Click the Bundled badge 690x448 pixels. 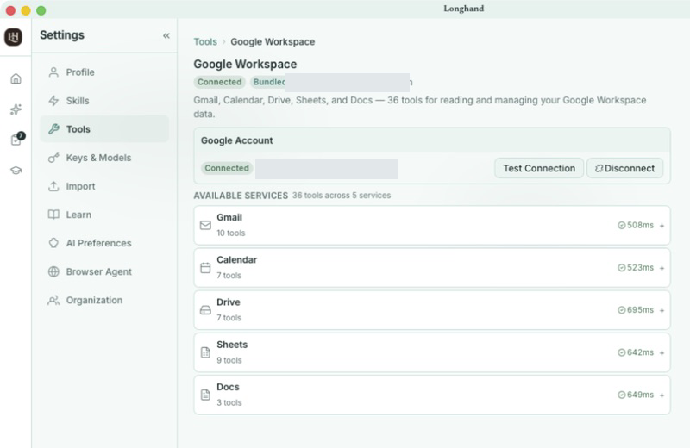click(268, 82)
